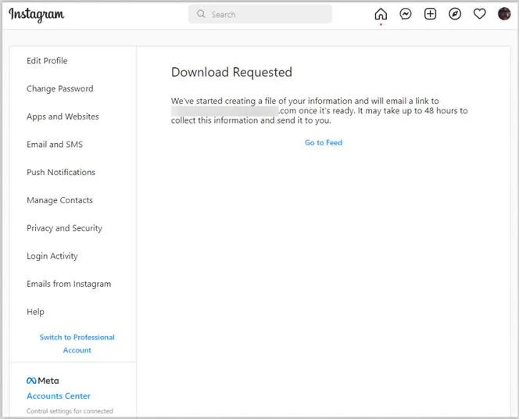Open Emails from Instagram section
Viewport: 519px width, 419px height.
(x=69, y=284)
